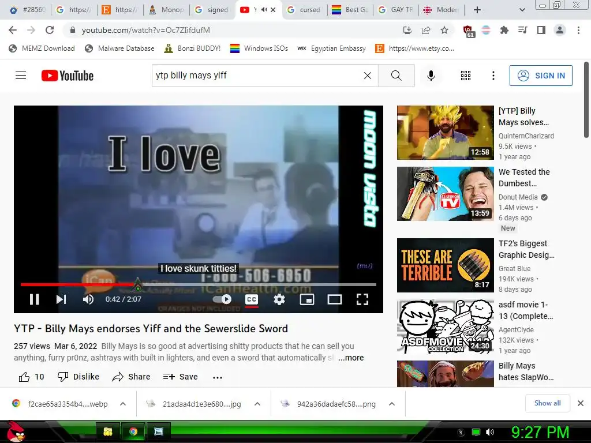Close the downloads bar
Image resolution: width=591 pixels, height=443 pixels.
tap(581, 403)
